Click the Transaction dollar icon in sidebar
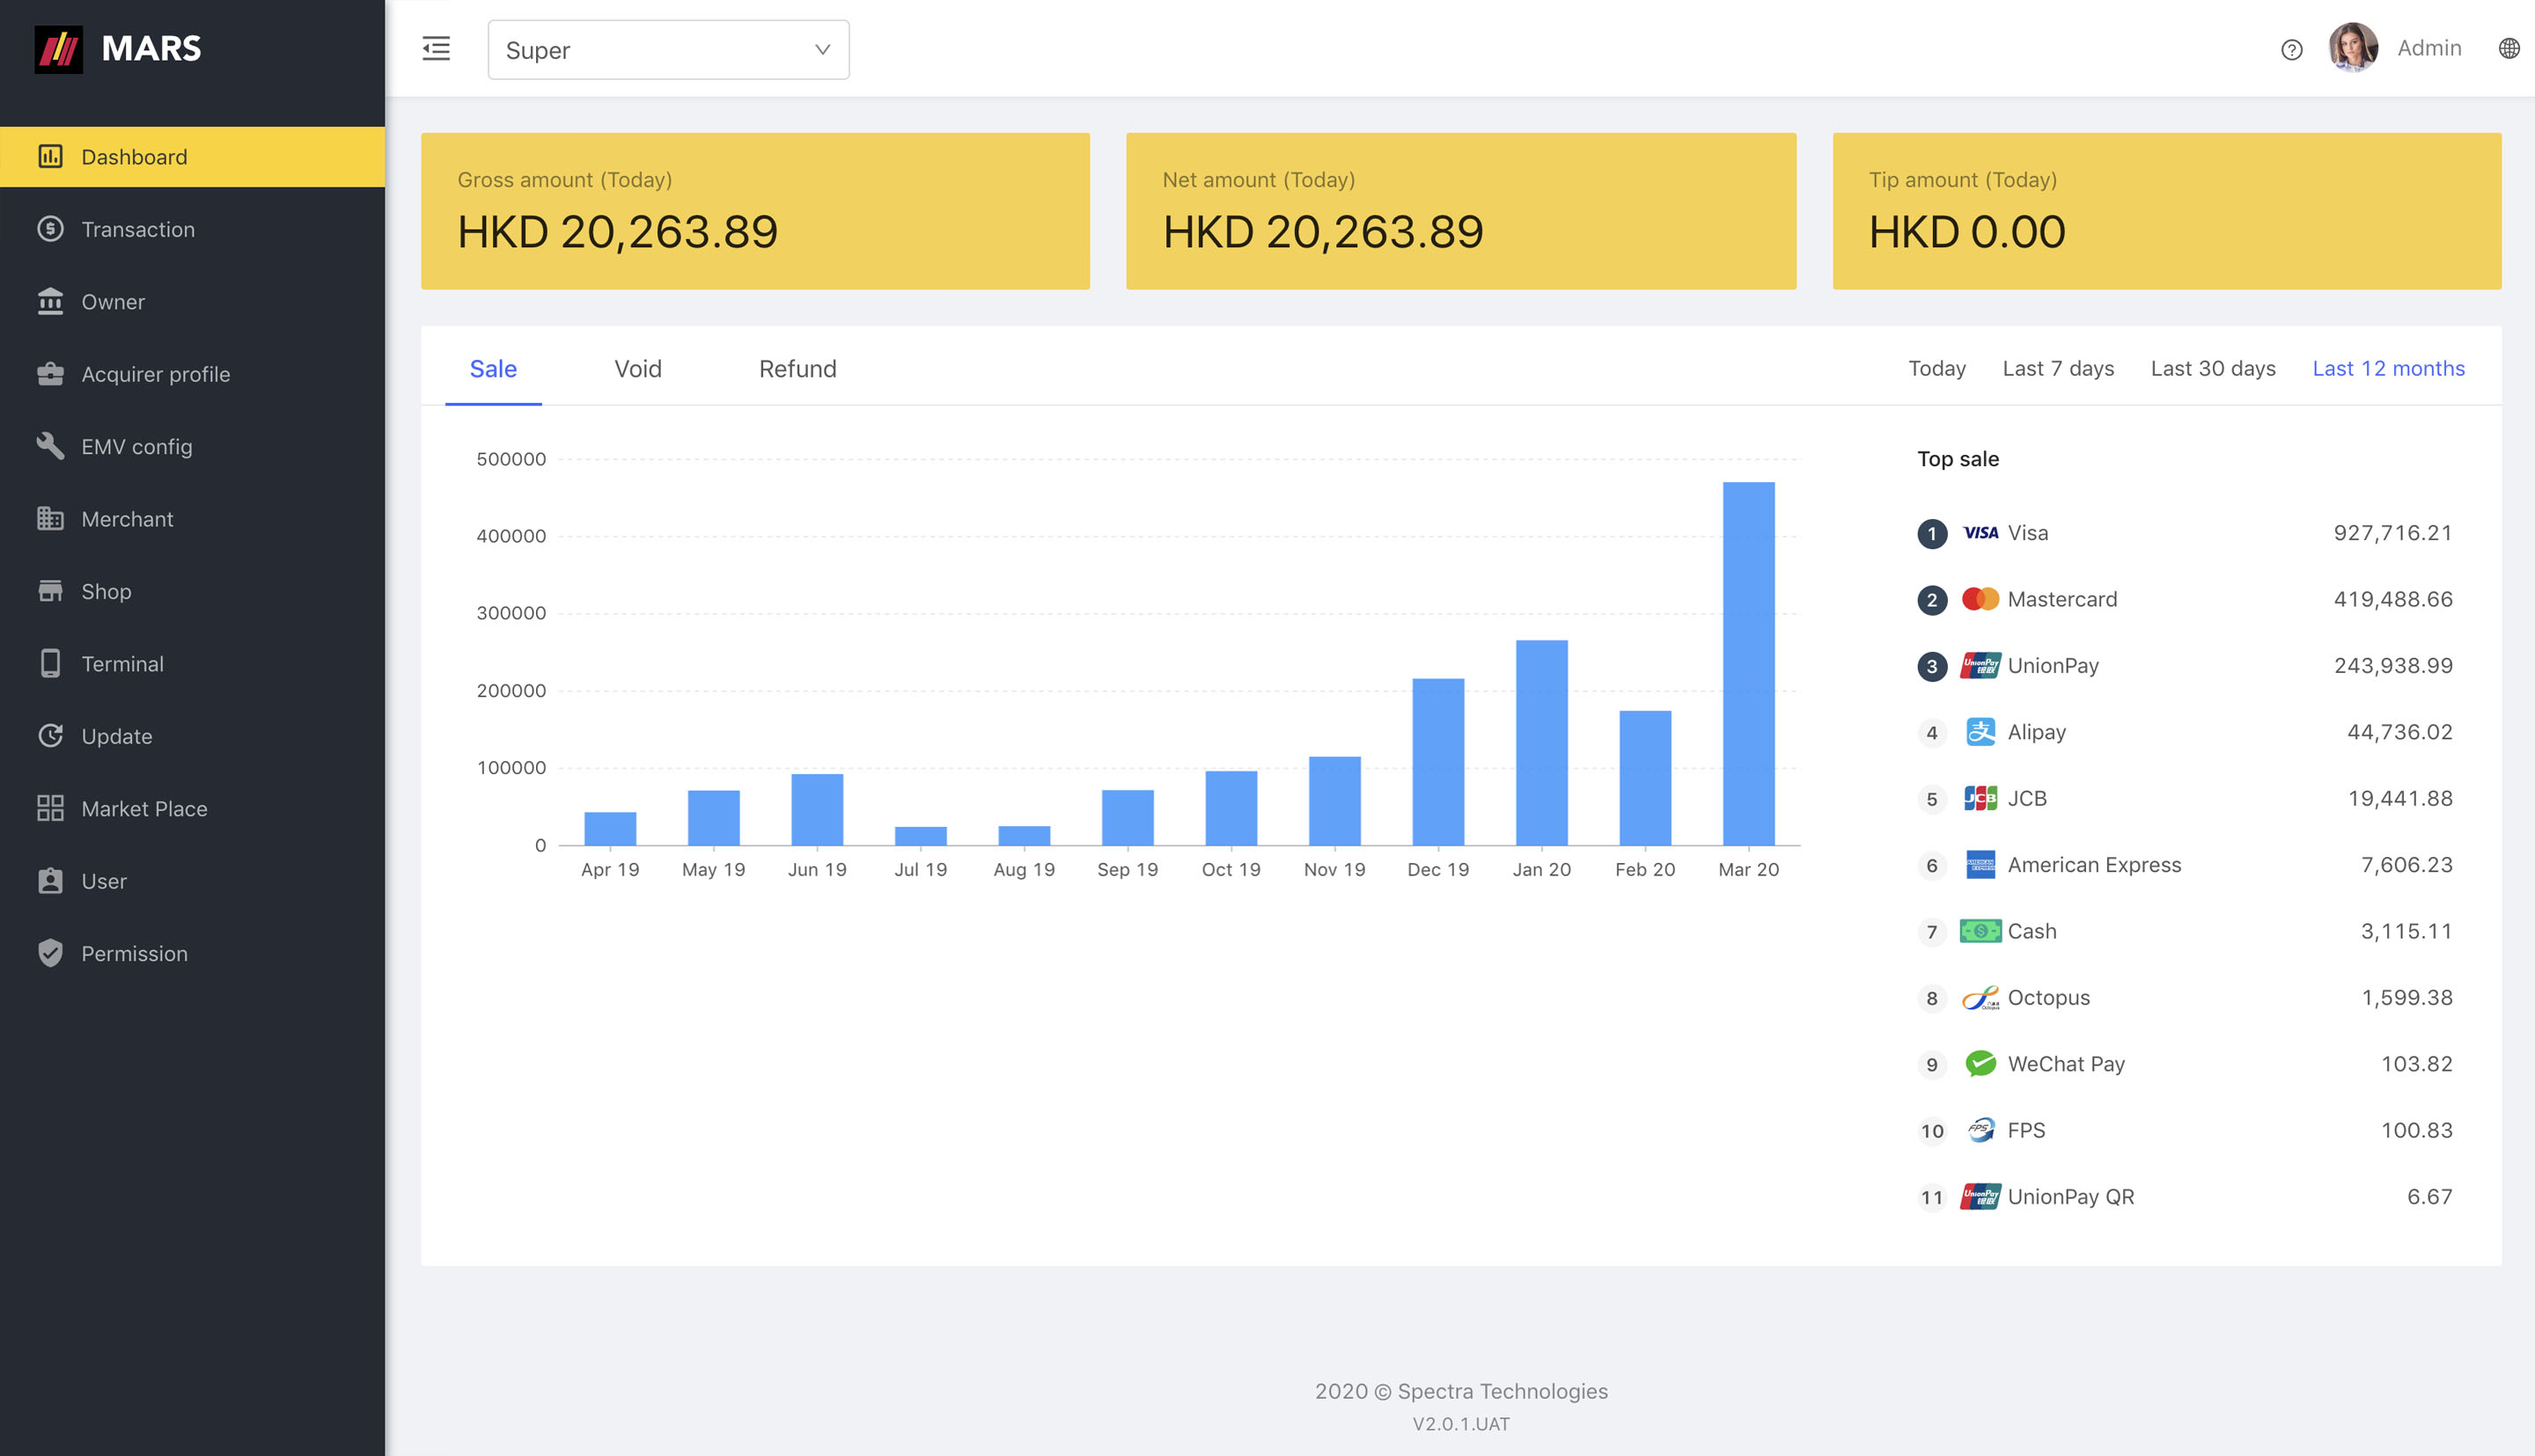Image resolution: width=2535 pixels, height=1456 pixels. click(50, 229)
